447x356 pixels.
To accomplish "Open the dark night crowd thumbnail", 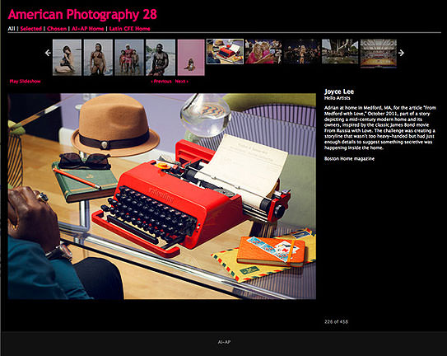I will pos(301,51).
